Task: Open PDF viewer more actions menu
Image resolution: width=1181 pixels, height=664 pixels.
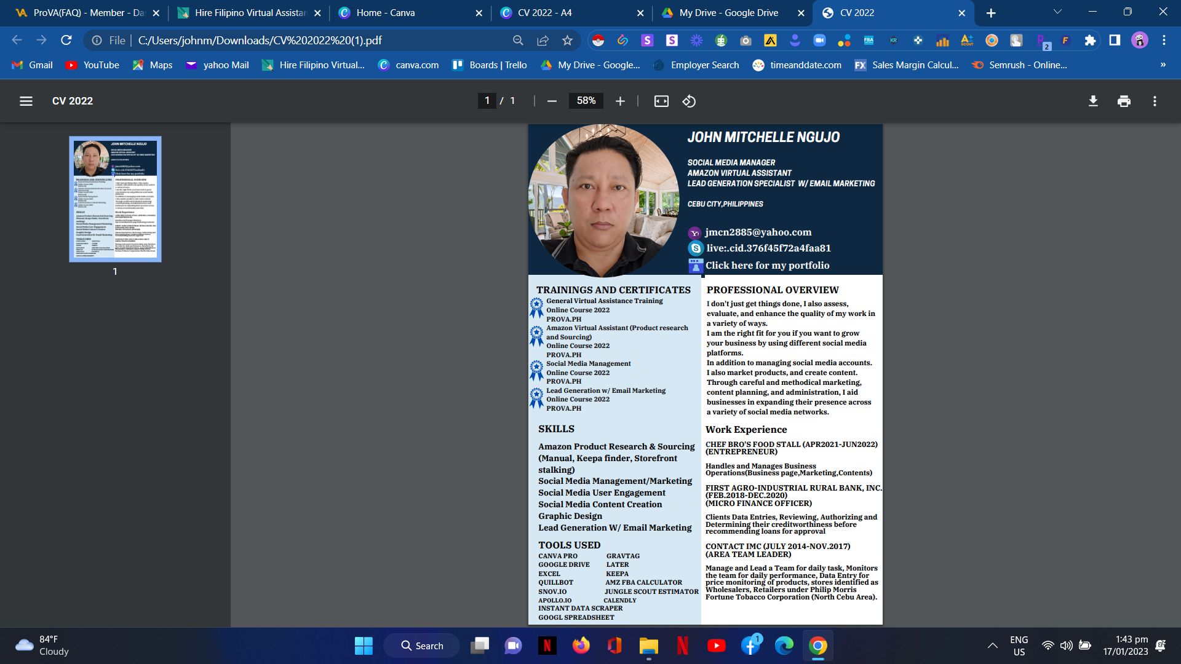Action: pyautogui.click(x=1155, y=101)
